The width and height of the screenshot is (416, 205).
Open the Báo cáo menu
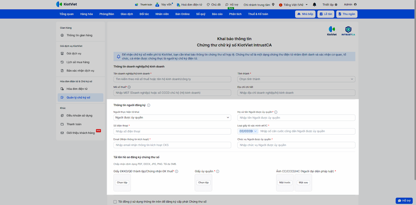pos(217,14)
